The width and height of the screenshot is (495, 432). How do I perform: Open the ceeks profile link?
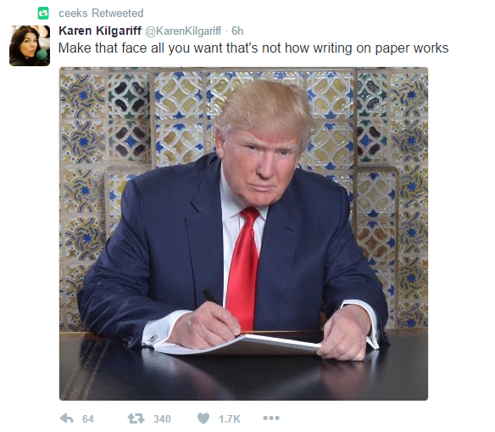(73, 14)
